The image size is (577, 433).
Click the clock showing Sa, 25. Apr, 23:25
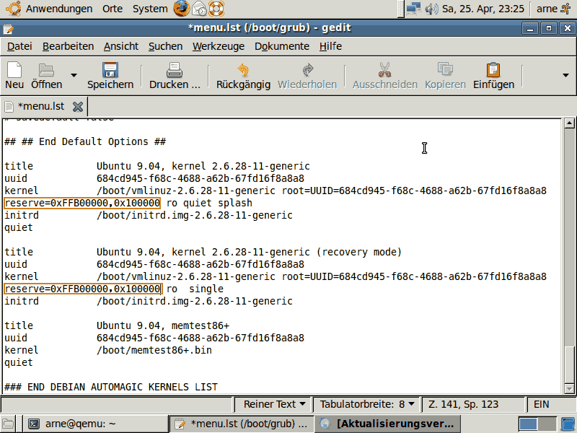pos(483,9)
